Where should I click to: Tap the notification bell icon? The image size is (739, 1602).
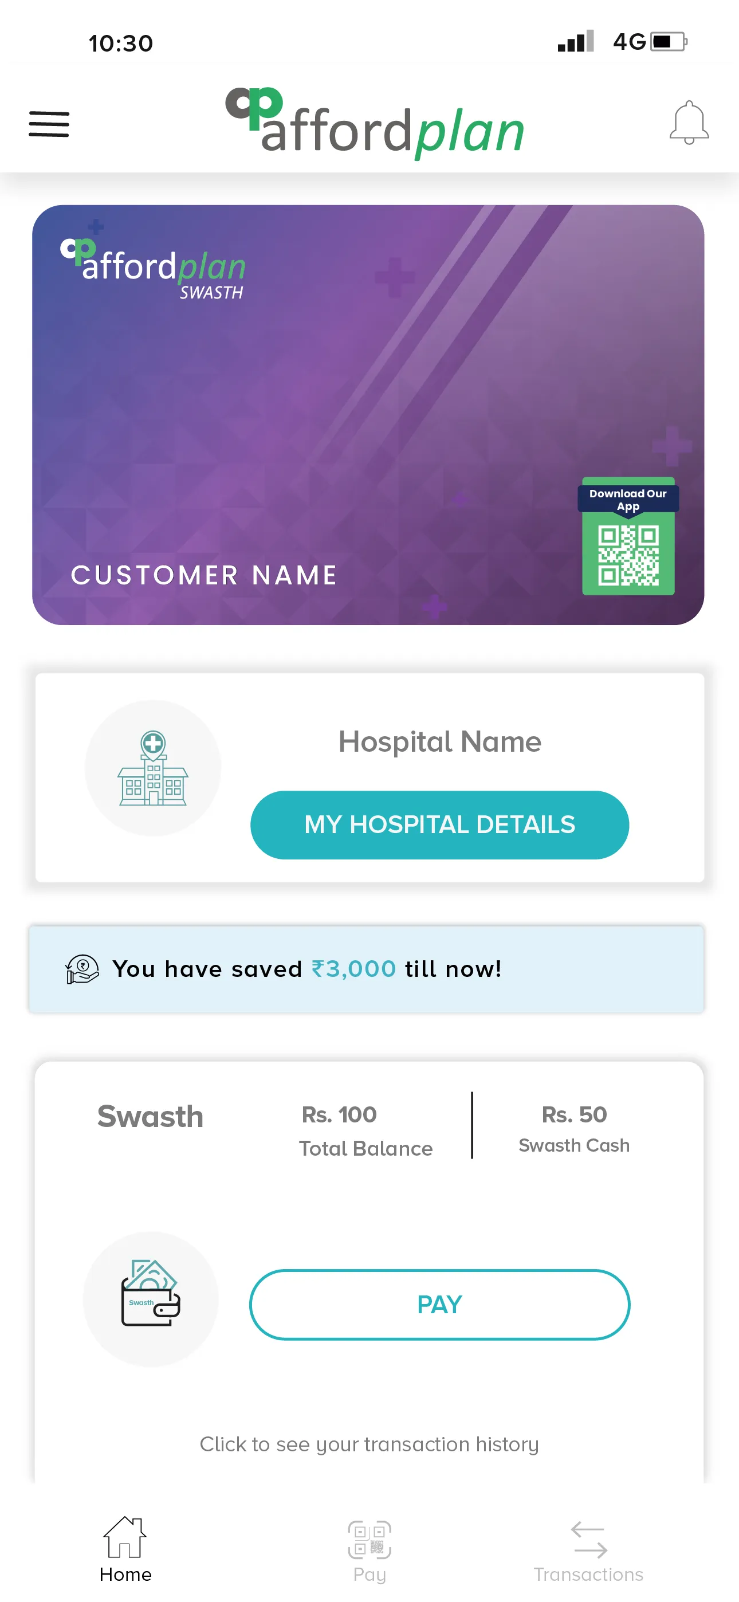pyautogui.click(x=689, y=123)
